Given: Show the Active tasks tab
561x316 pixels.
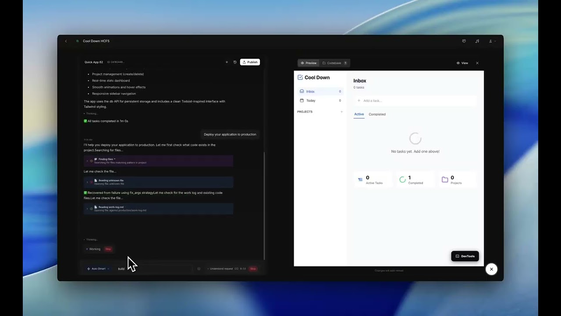Looking at the screenshot, I should (359, 114).
